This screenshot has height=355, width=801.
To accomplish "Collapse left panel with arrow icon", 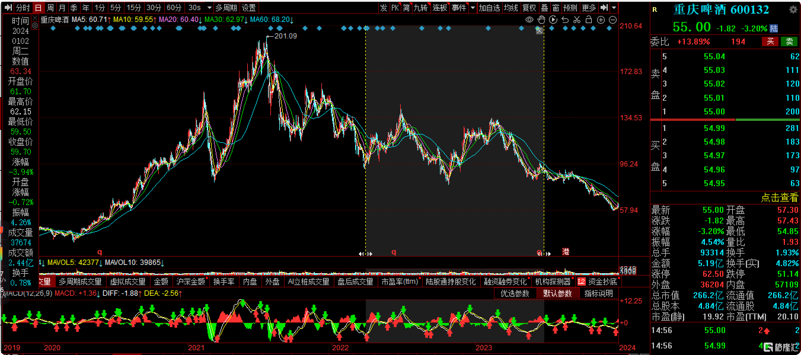I will [x=8, y=7].
